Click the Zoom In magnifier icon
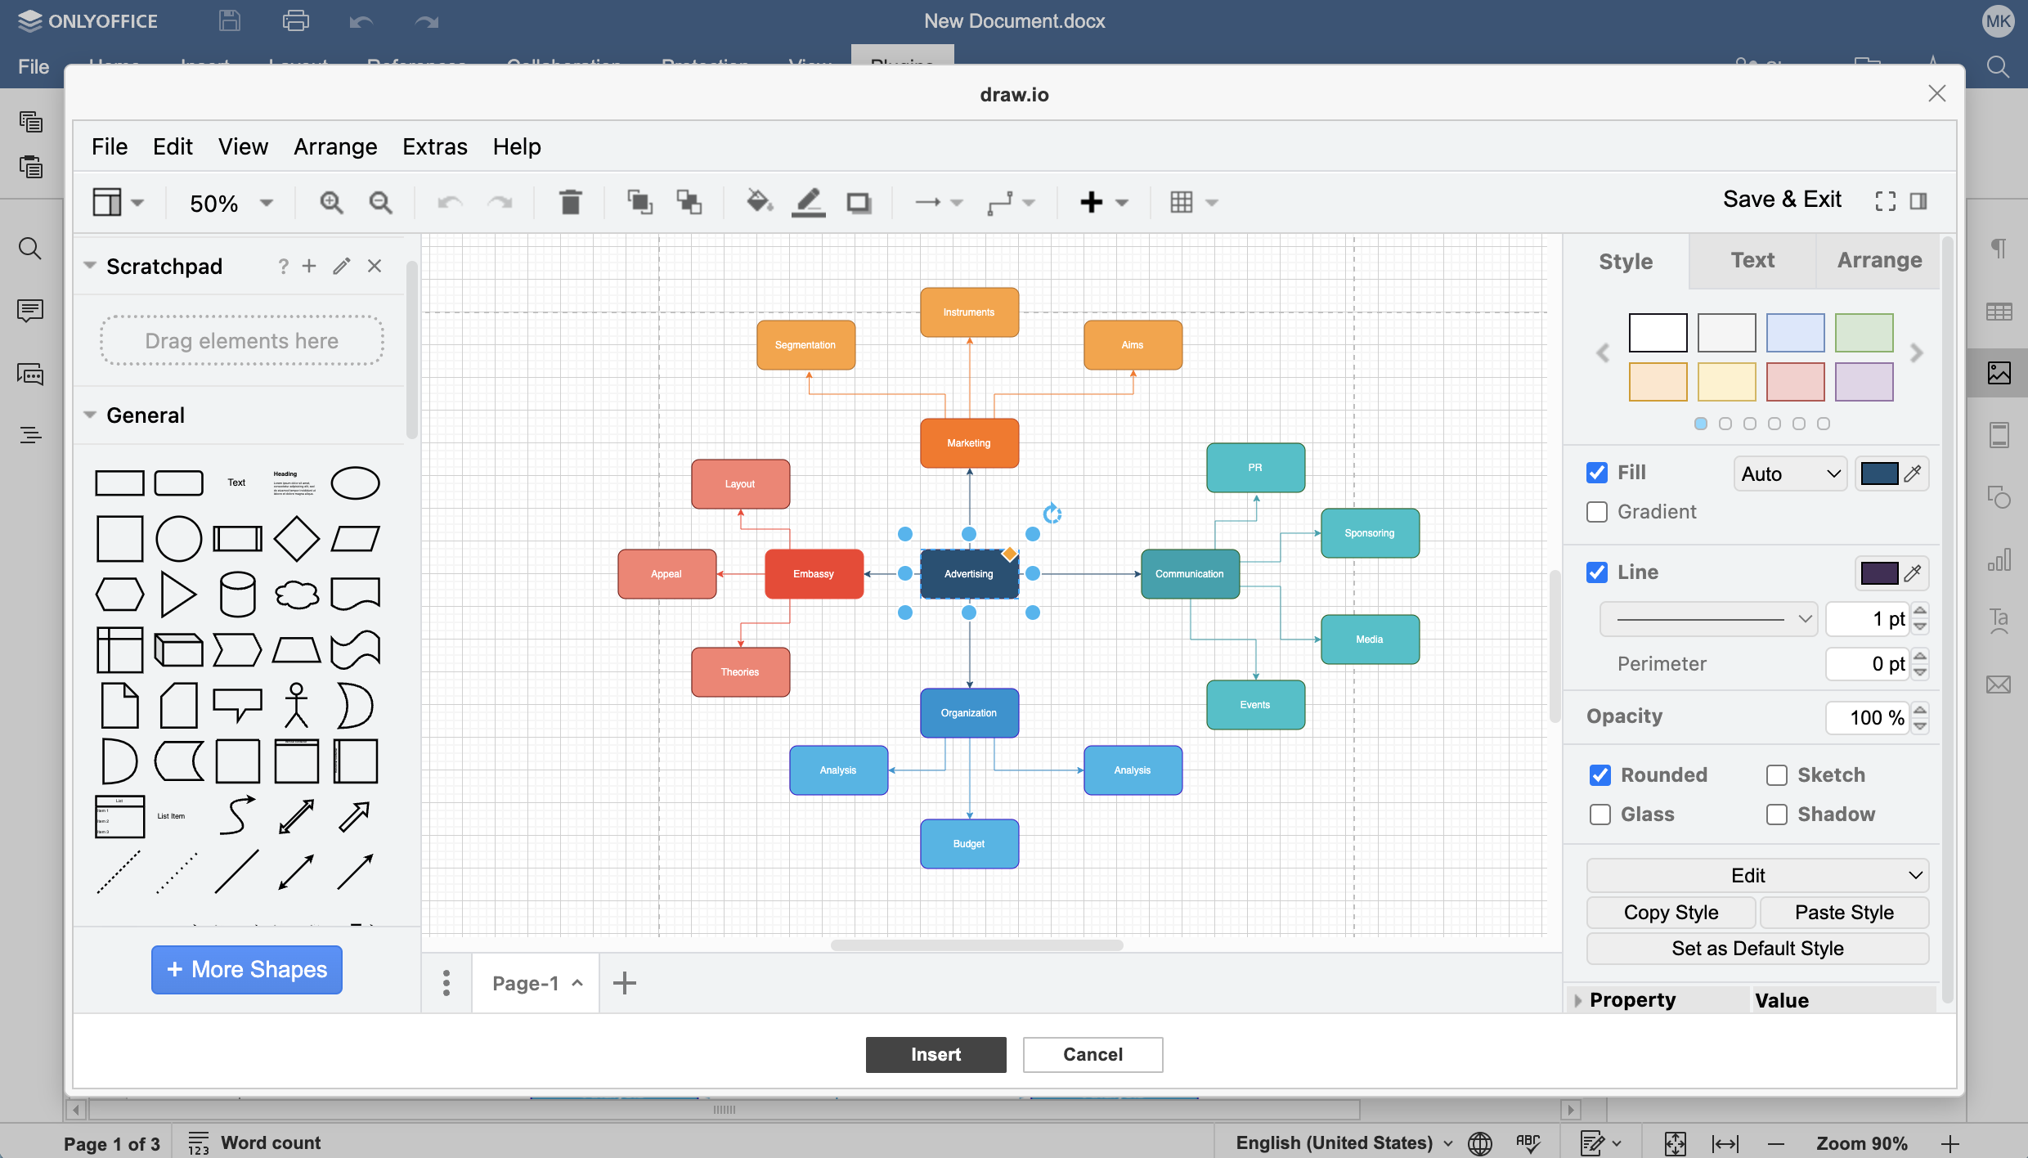The height and width of the screenshot is (1158, 2028). tap(331, 202)
